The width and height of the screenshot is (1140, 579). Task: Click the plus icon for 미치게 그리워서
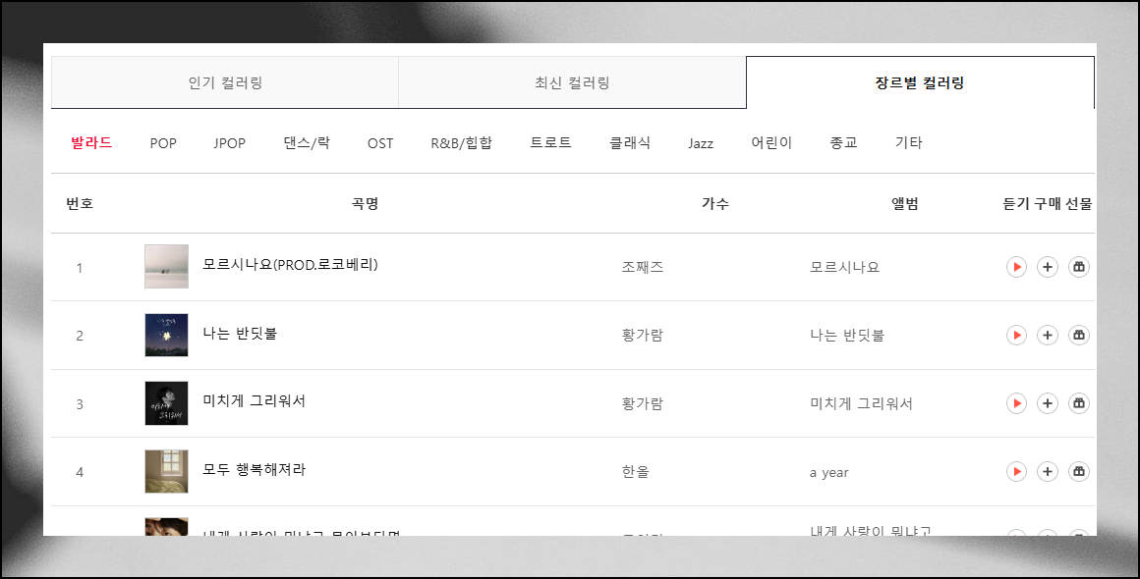(x=1047, y=403)
